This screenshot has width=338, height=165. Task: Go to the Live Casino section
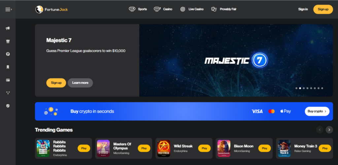(x=192, y=9)
